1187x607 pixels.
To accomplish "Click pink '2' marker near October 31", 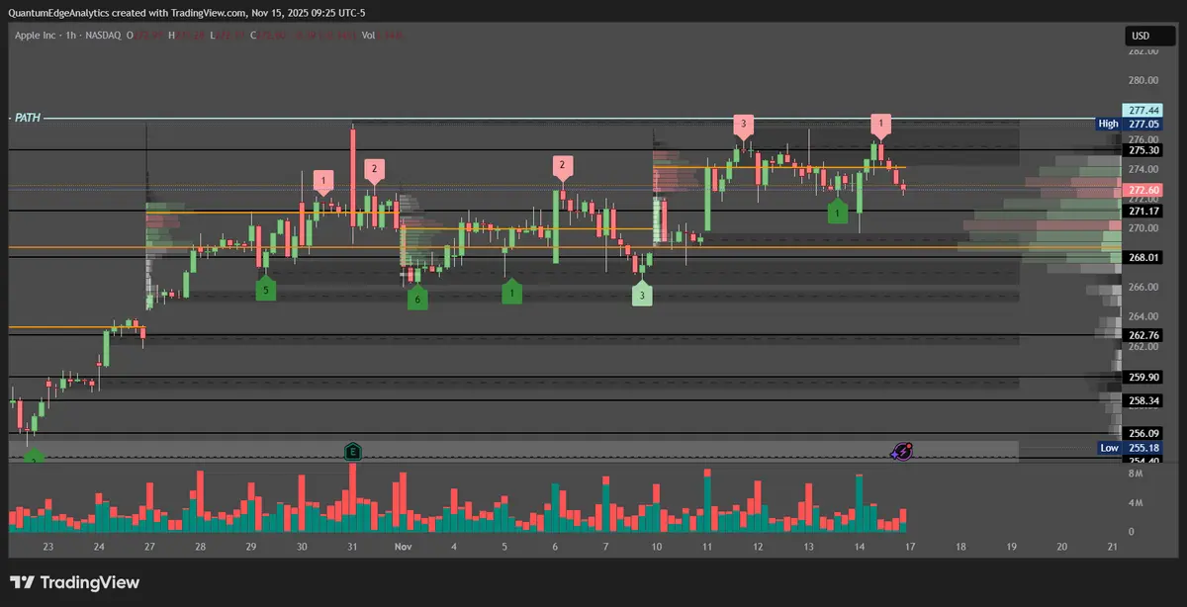I will click(374, 170).
